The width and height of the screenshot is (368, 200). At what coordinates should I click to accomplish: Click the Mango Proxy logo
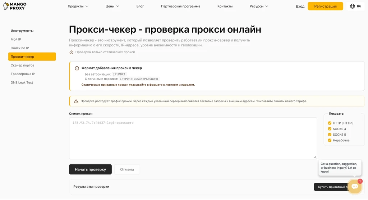(x=15, y=6)
